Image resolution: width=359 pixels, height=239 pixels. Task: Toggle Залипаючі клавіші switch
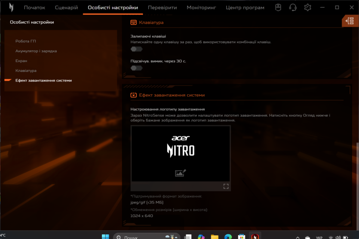pyautogui.click(x=136, y=49)
